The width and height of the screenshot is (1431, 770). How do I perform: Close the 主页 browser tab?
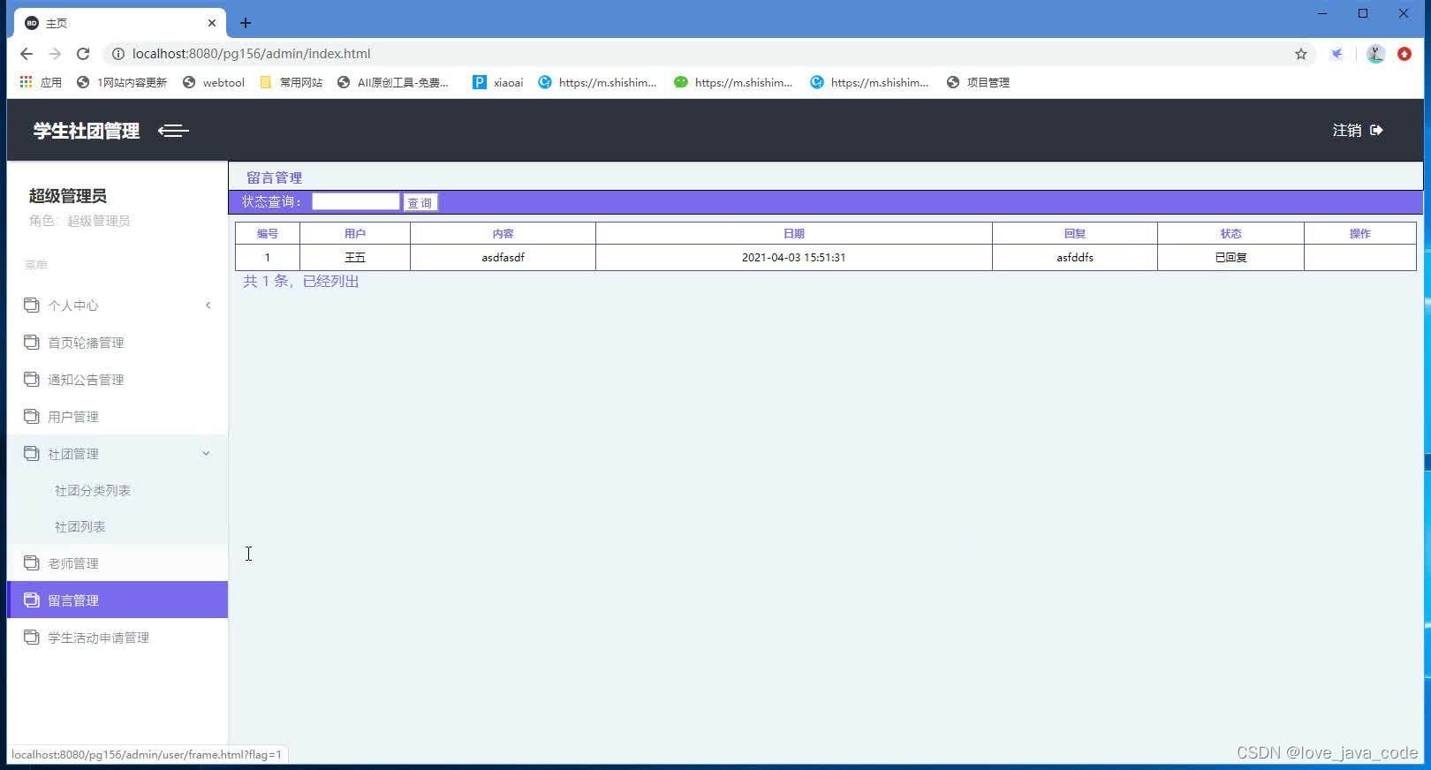click(212, 23)
